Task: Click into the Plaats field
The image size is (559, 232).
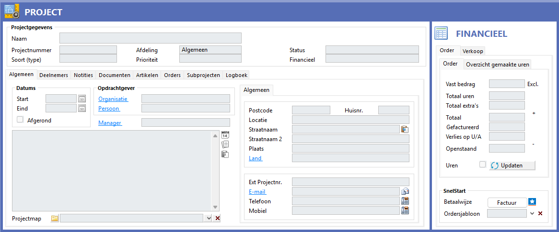Action: (351, 148)
